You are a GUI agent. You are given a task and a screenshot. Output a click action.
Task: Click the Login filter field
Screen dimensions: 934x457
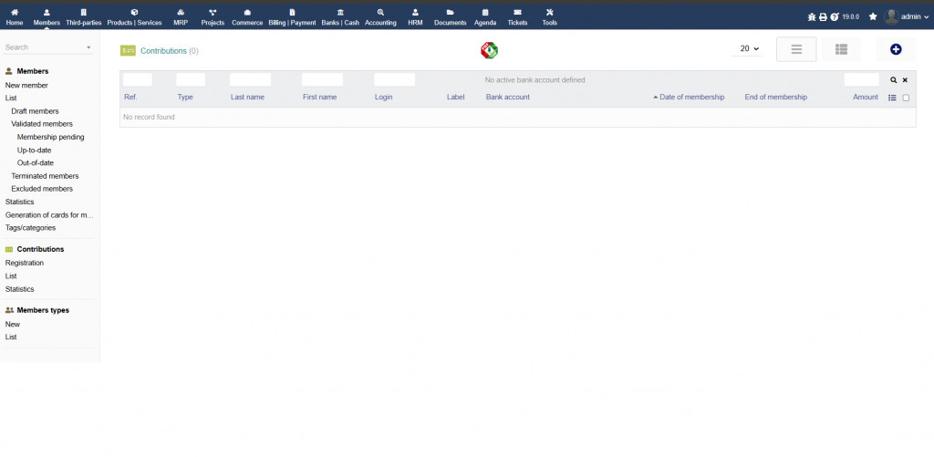(394, 80)
